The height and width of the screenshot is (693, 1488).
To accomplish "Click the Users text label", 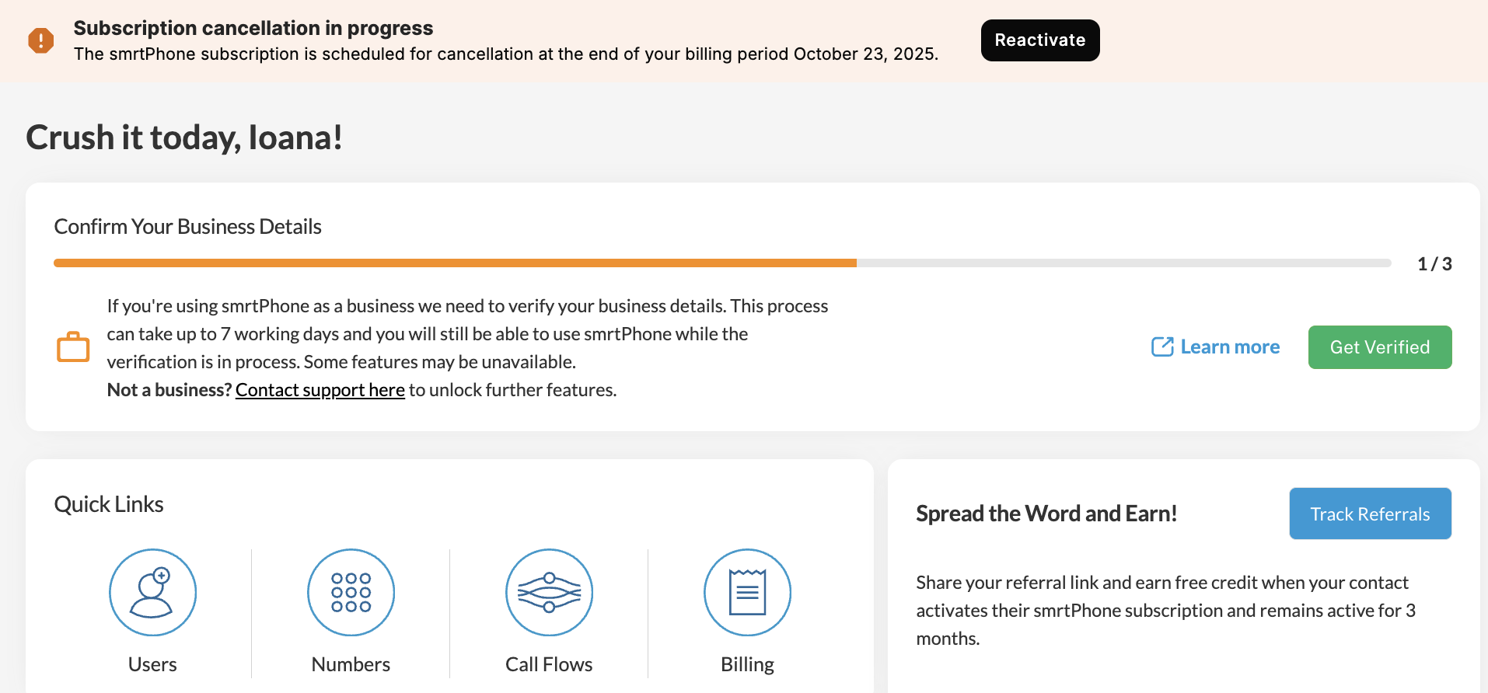I will [x=152, y=665].
